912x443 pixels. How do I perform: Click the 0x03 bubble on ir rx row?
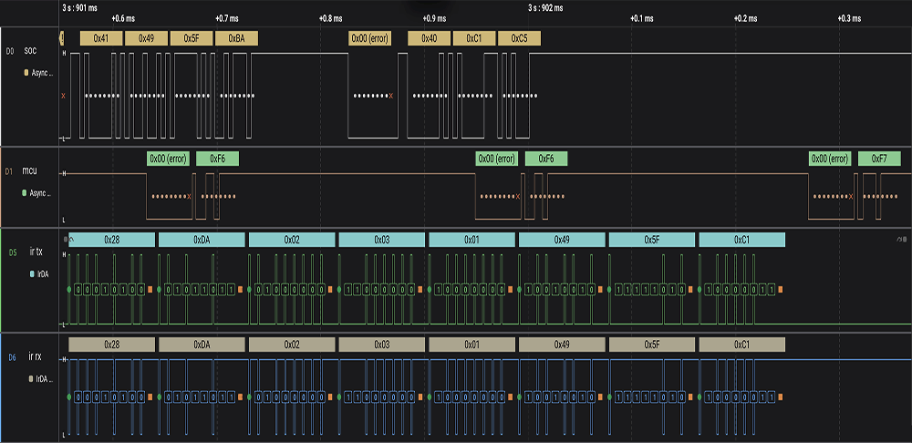381,345
